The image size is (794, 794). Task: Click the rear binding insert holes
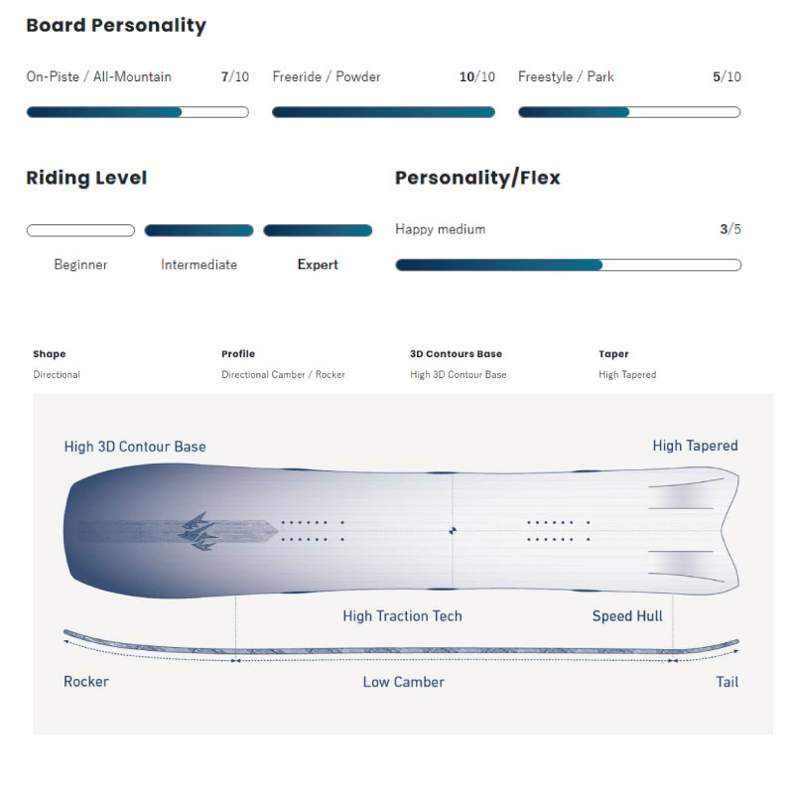point(558,531)
